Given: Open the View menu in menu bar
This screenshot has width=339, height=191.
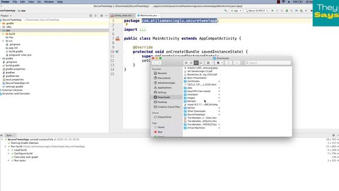Looking at the screenshot, I should point(31,2).
